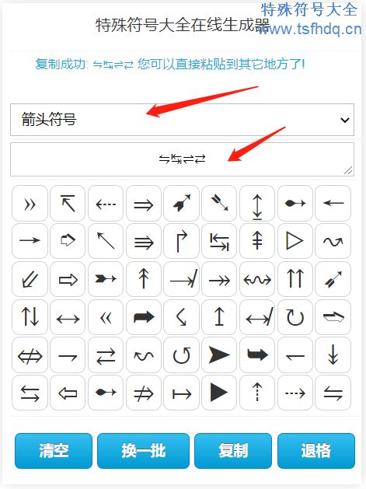Image resolution: width=366 pixels, height=489 pixels.
Task: Open the 箭头符号 category dropdown
Action: (182, 120)
